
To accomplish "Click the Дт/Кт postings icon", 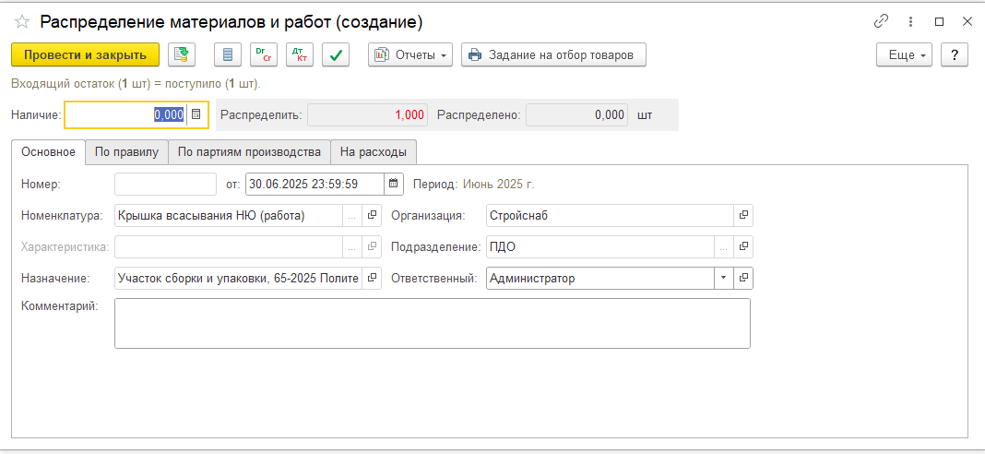I will (300, 55).
